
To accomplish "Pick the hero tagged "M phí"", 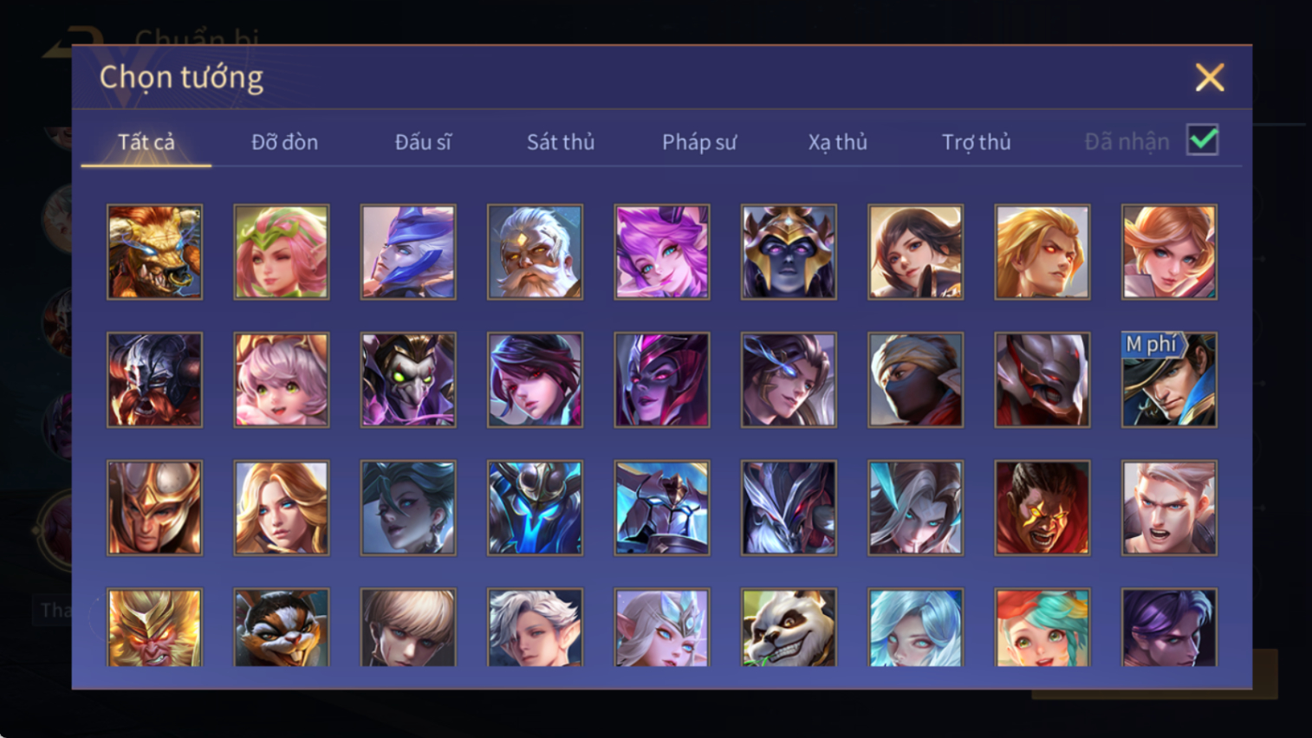I will coord(1169,379).
